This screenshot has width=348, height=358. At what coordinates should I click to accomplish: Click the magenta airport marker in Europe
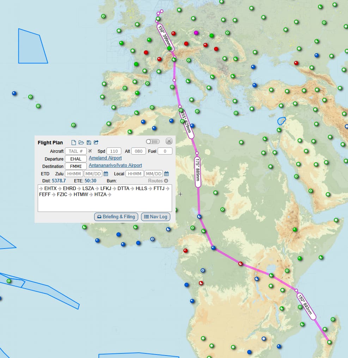tap(196, 33)
